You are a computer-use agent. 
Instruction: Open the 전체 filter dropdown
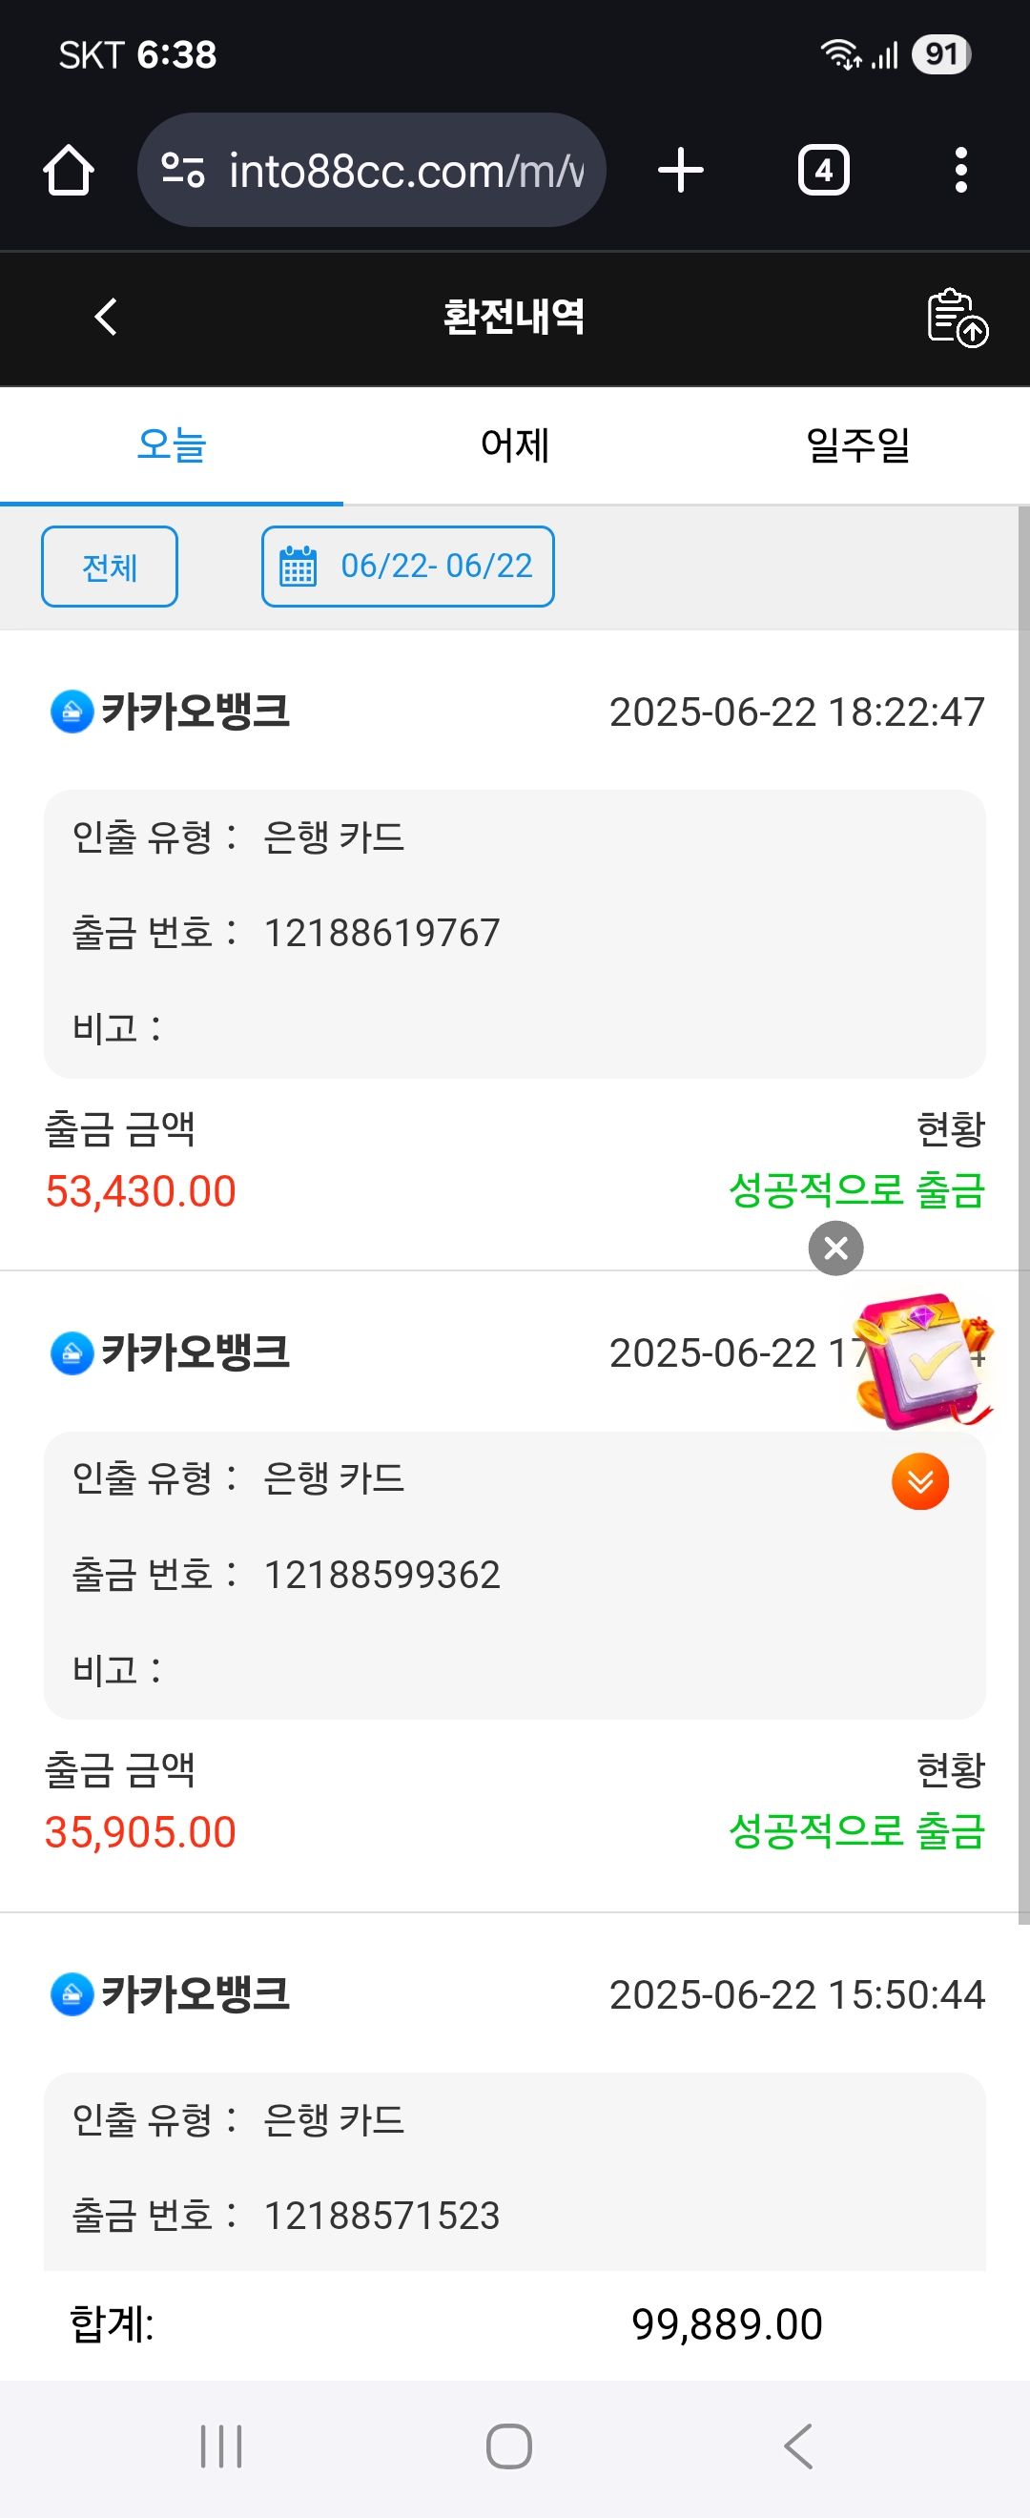tap(110, 567)
